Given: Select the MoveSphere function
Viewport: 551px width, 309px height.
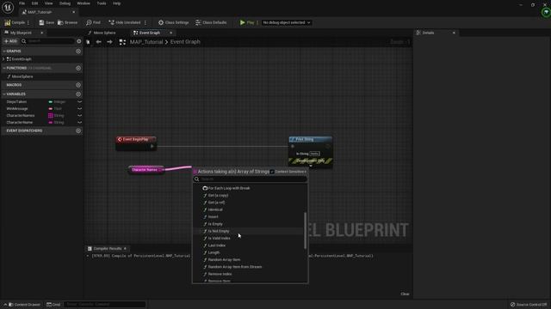Looking at the screenshot, I should point(22,76).
